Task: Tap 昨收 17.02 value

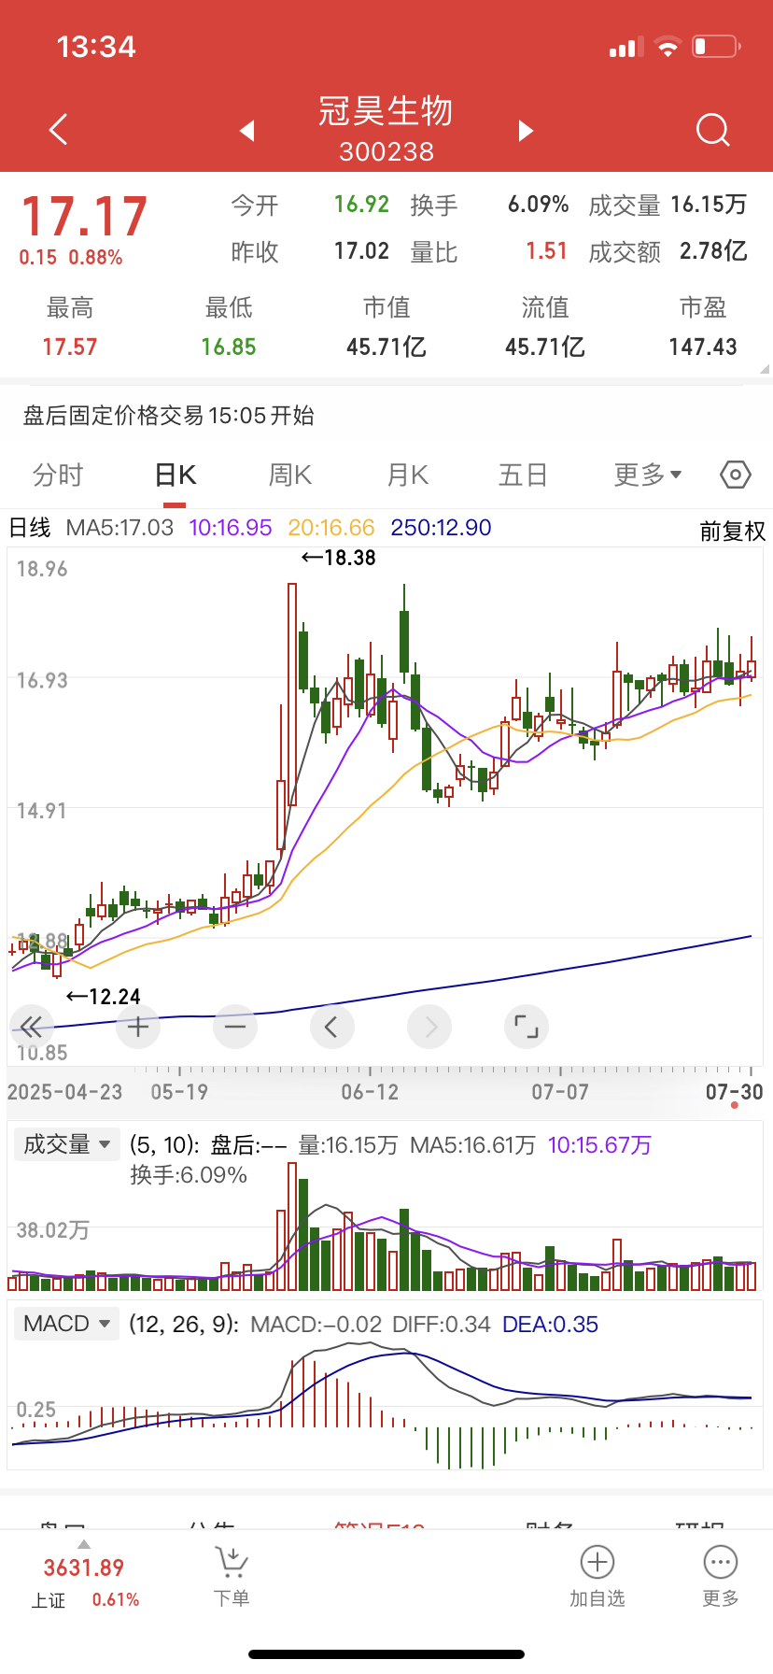Action: point(361,251)
